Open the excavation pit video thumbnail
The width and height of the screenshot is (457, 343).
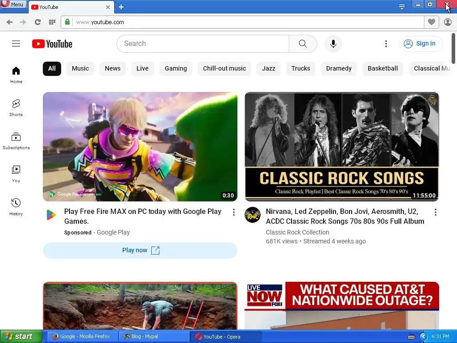click(140, 305)
